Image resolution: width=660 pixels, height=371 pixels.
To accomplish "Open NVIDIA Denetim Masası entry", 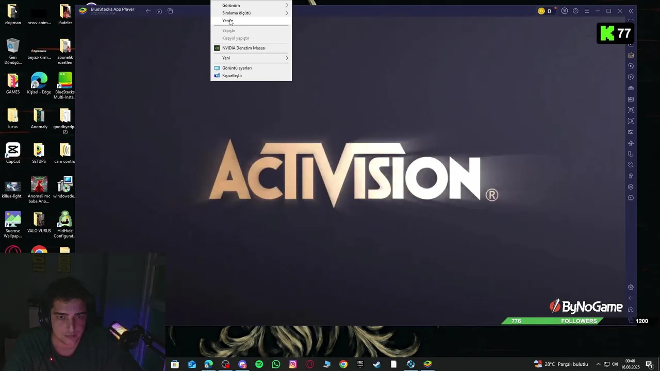I will 251,48.
